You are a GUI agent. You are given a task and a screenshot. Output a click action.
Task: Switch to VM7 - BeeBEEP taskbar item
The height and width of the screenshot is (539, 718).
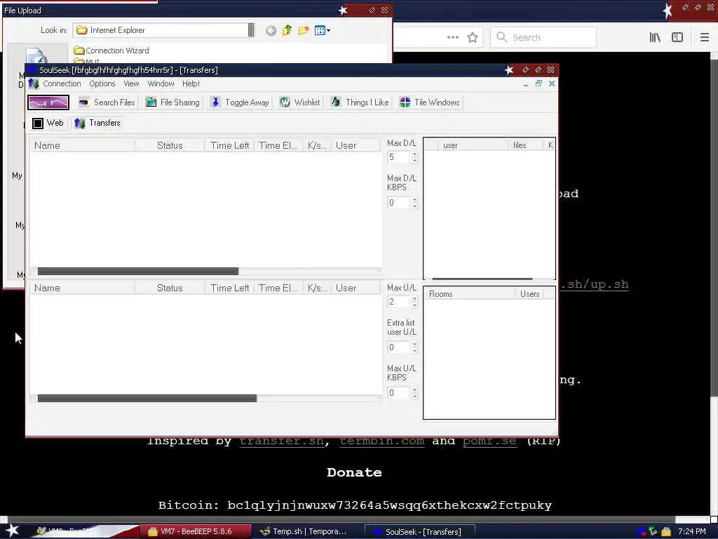[x=196, y=532]
